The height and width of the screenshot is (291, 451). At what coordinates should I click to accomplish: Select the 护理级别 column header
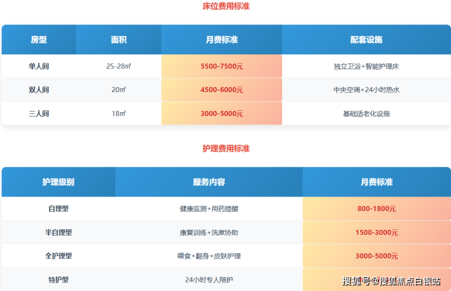click(59, 182)
